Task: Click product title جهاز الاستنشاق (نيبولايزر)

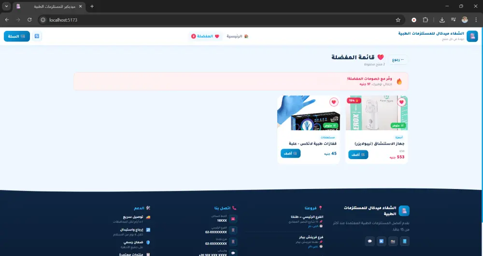Action: (380, 144)
